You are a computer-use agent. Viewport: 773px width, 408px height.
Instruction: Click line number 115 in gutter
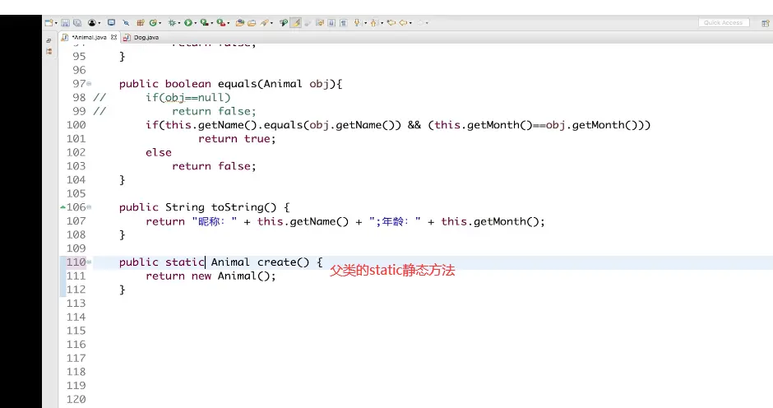pos(76,331)
